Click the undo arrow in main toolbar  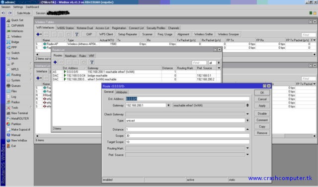pos(3,13)
